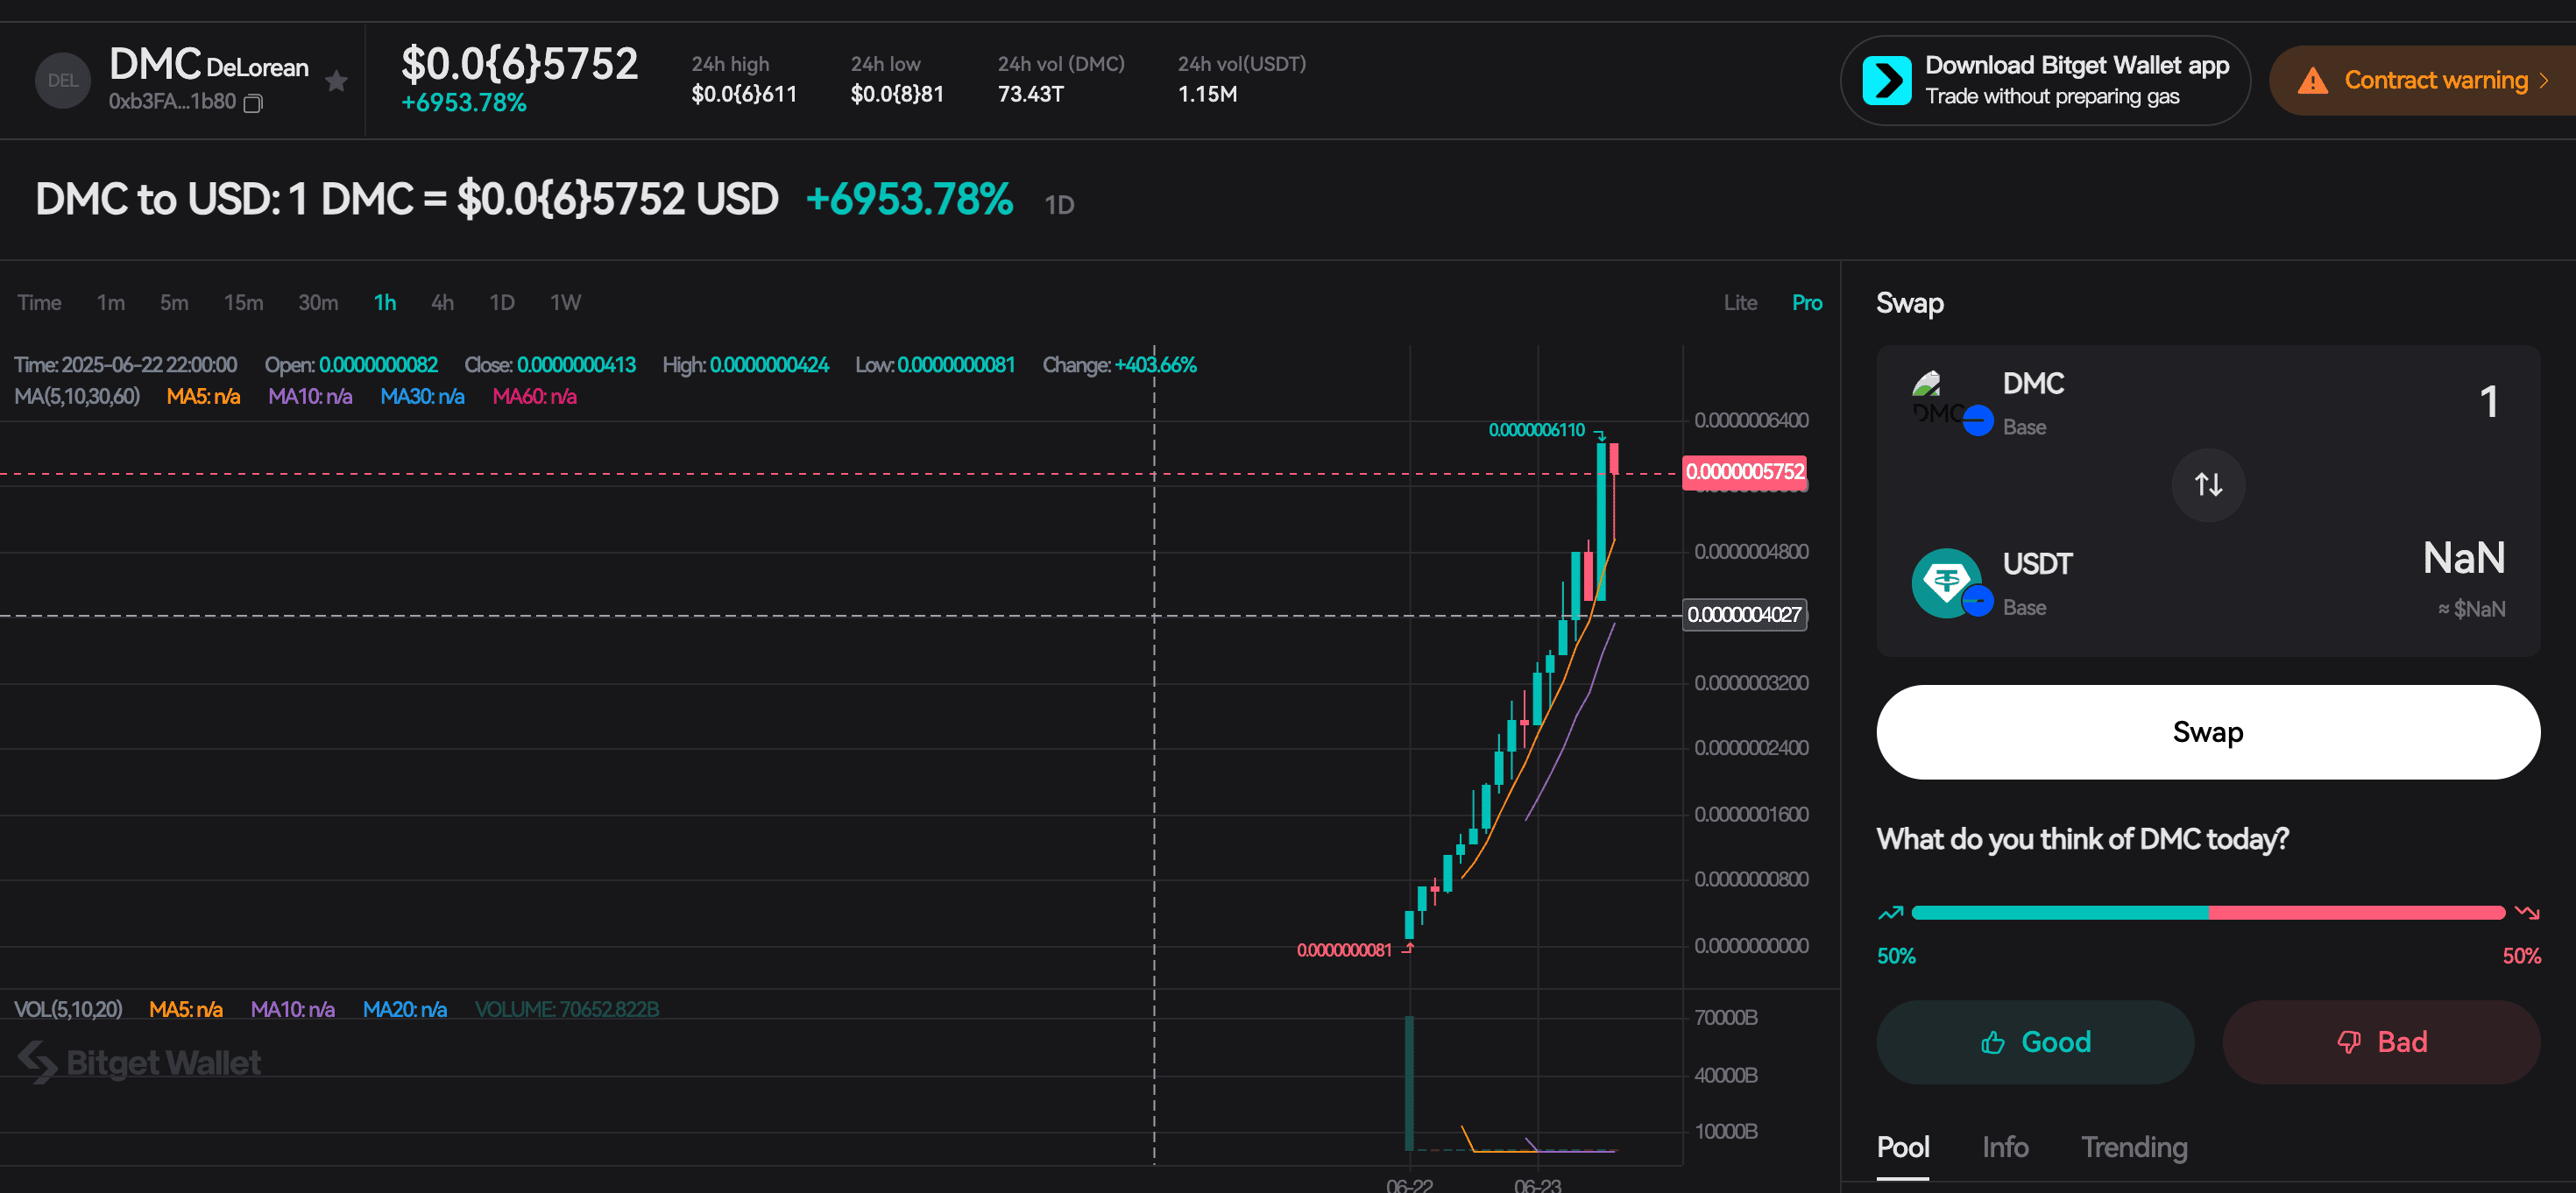The width and height of the screenshot is (2576, 1193).
Task: Click the green 50% sentiment bar
Action: click(2060, 912)
